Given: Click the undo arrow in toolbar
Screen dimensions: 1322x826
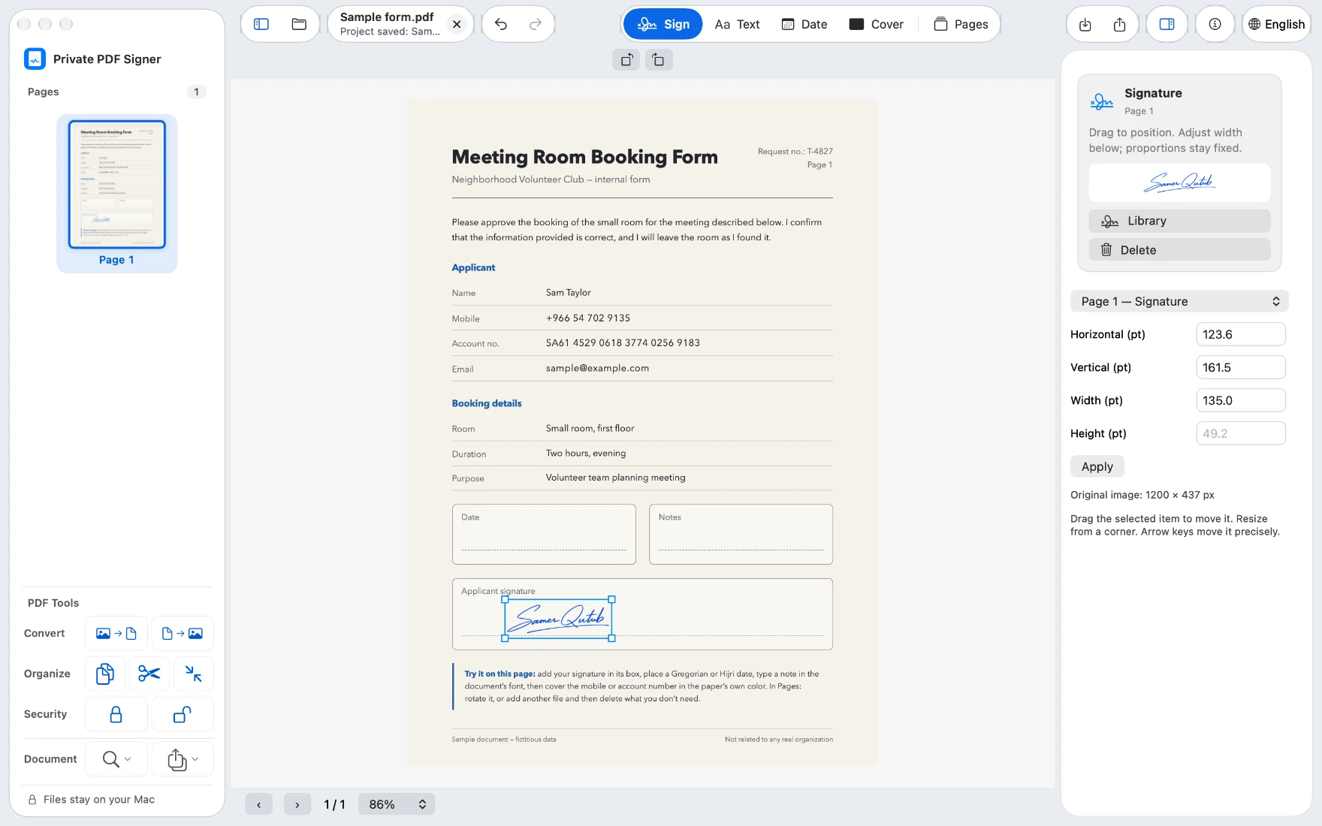Looking at the screenshot, I should 501,24.
